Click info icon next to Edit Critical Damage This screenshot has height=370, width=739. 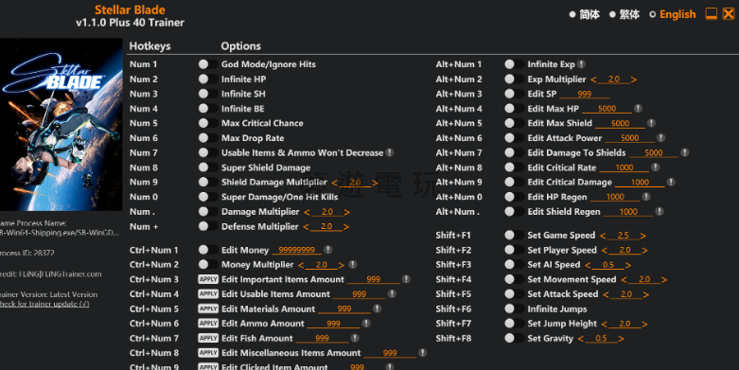click(x=671, y=182)
